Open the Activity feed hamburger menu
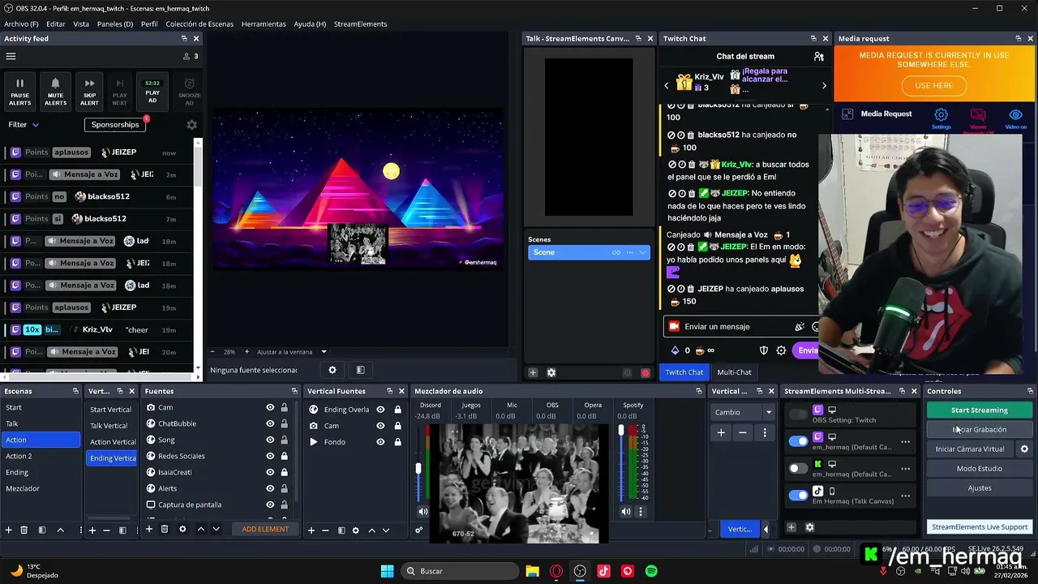 click(11, 57)
